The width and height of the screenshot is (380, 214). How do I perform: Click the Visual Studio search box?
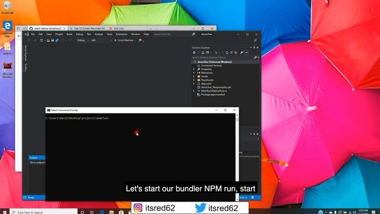(x=173, y=34)
